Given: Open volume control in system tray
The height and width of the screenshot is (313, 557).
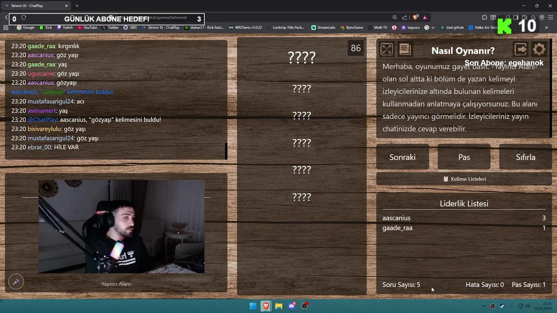Looking at the screenshot, I should tap(527, 306).
